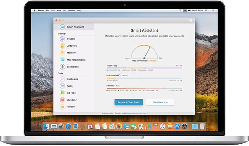
Task: Open Numbers from the Dock
Action: tap(148, 126)
